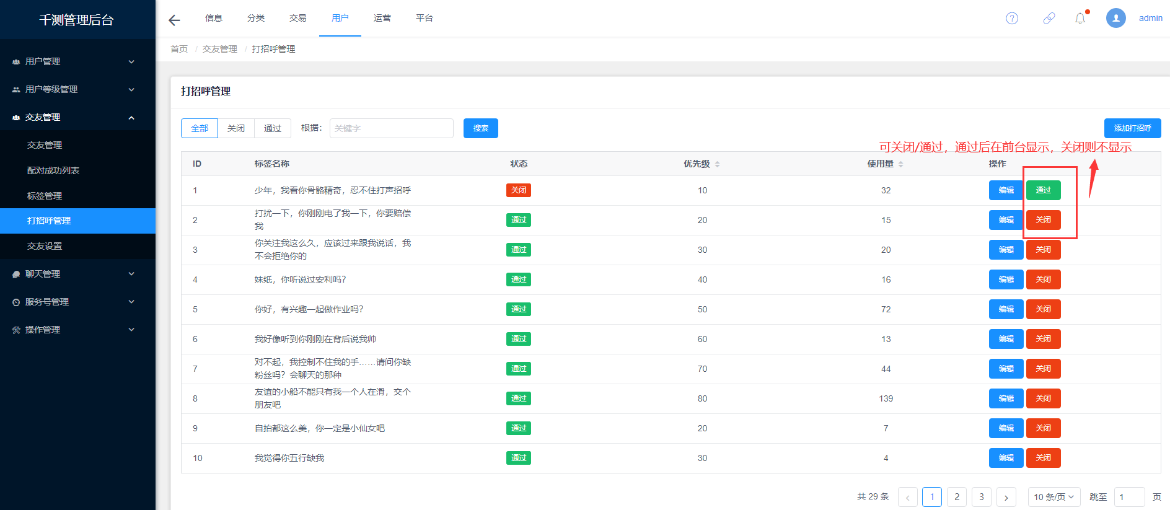This screenshot has height=510, width=1170.
Task: Open the 10 条/页 page size dropdown
Action: [x=1054, y=497]
